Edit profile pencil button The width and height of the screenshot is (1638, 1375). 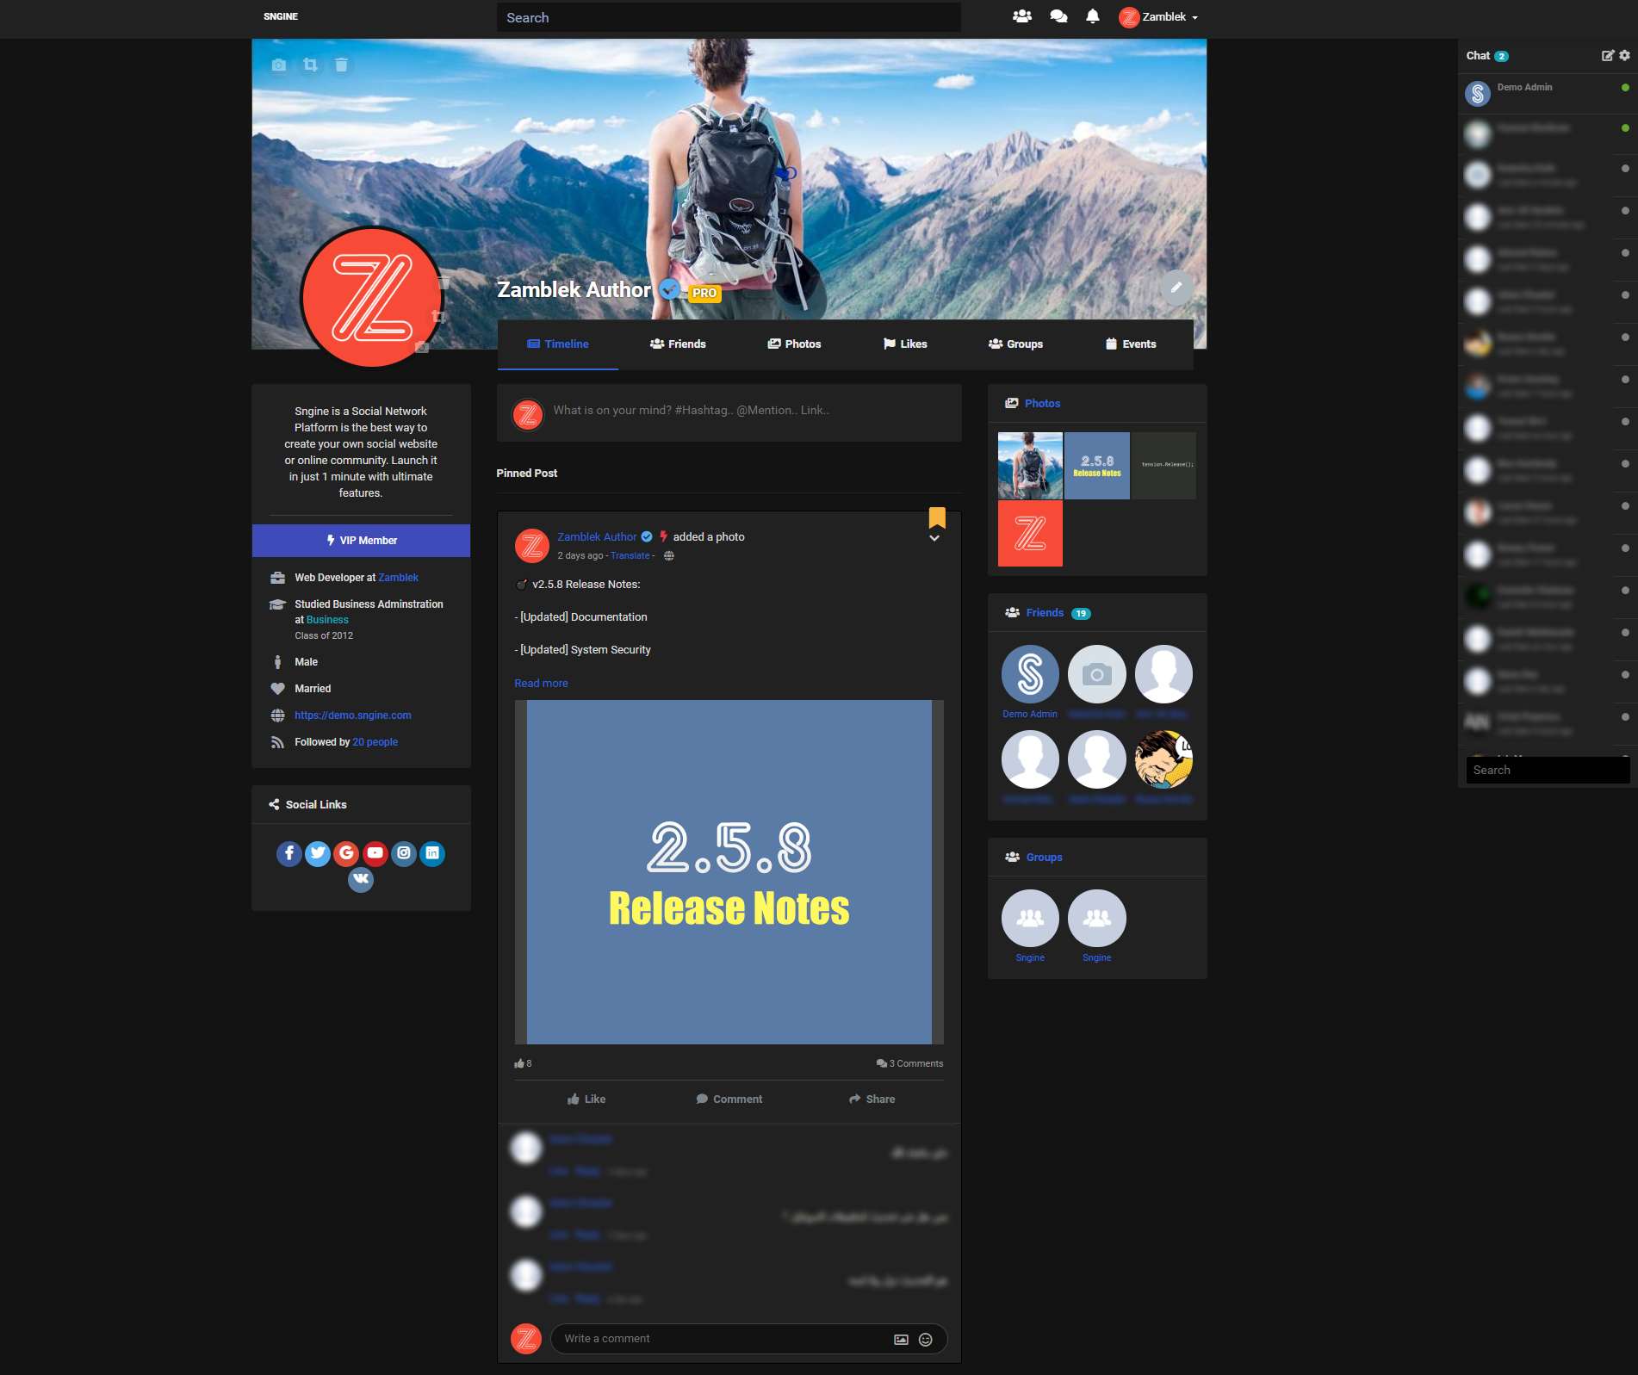1176,288
